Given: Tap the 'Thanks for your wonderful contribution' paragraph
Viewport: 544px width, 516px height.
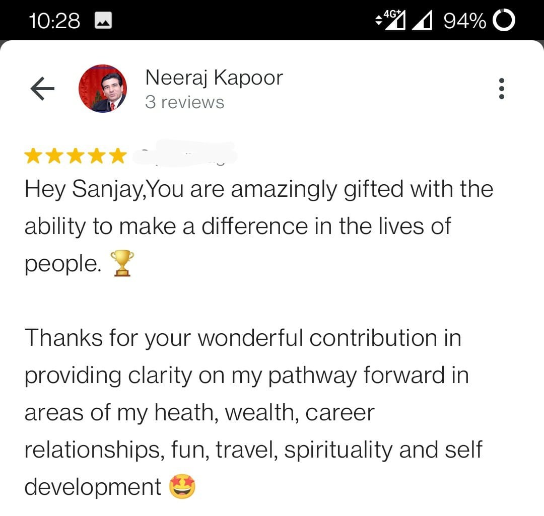Looking at the screenshot, I should tap(252, 412).
